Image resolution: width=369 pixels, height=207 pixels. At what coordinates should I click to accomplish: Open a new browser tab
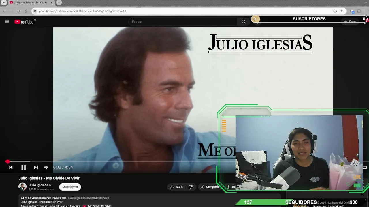coord(59,3)
